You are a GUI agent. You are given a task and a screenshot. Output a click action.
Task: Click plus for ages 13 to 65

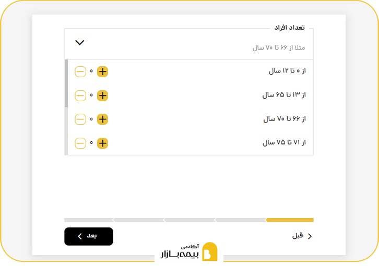tap(103, 95)
